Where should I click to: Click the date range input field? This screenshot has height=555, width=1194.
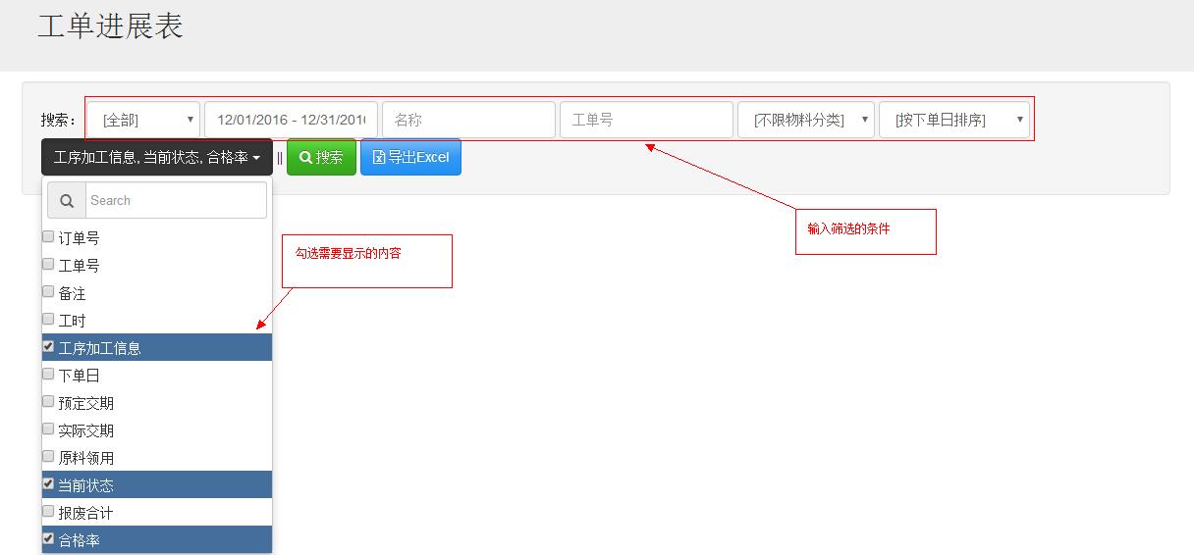pyautogui.click(x=291, y=120)
